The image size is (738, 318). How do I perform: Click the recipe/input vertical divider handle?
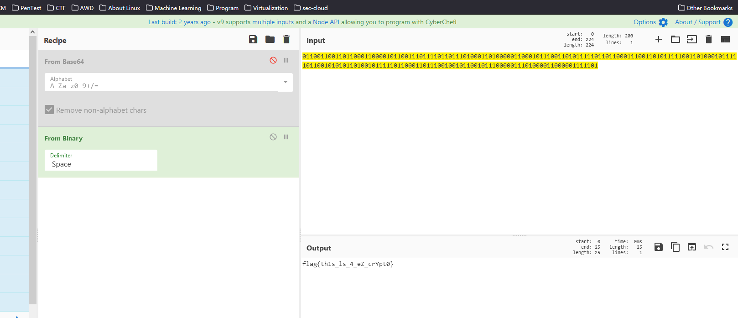300,235
